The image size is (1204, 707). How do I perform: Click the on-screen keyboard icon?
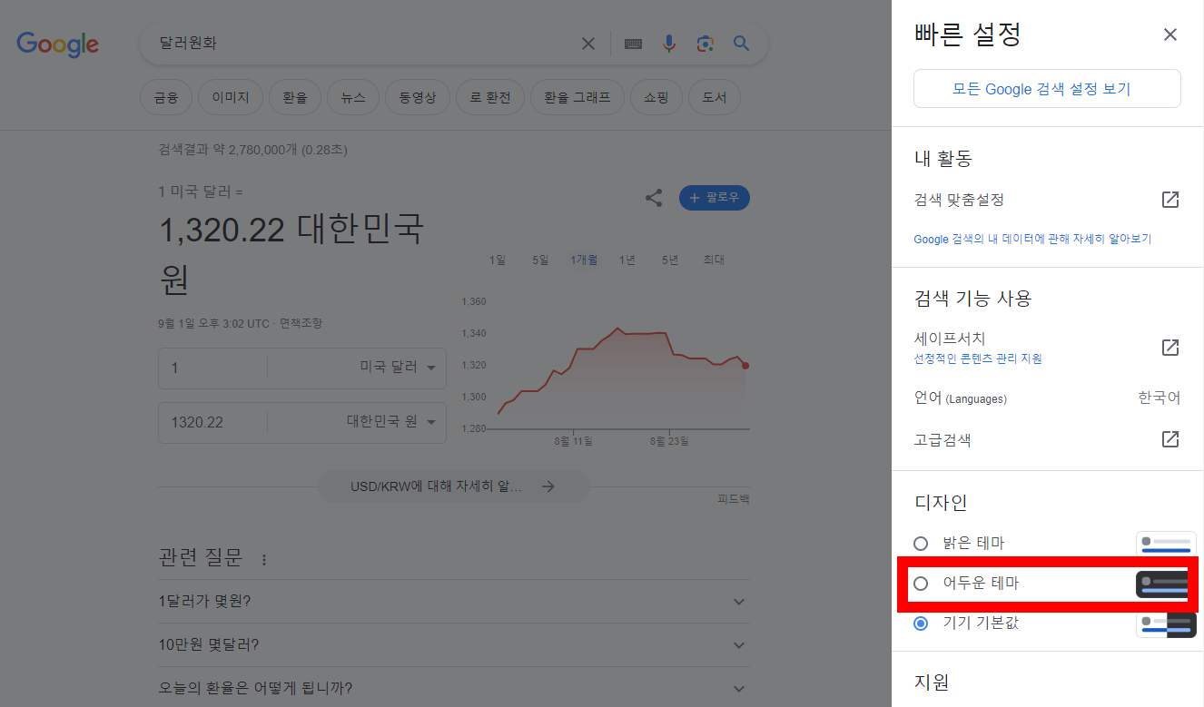[633, 44]
